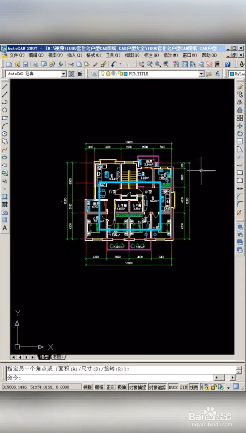Click the Save icon in standard toolbar
The width and height of the screenshot is (246, 433).
tap(26, 64)
